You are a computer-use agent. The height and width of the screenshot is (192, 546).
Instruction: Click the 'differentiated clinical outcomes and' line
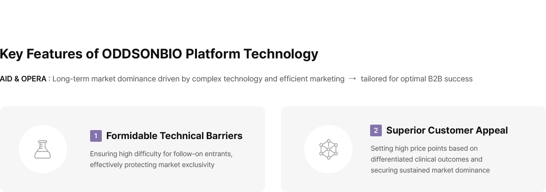coord(426,159)
